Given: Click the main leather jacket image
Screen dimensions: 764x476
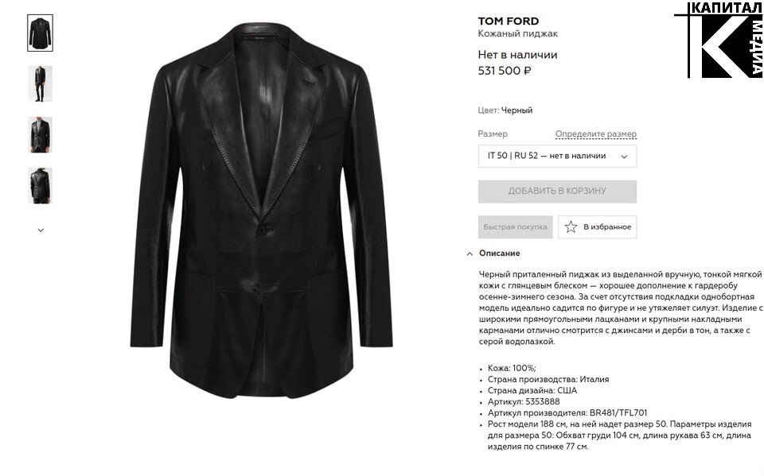Looking at the screenshot, I should 262,211.
